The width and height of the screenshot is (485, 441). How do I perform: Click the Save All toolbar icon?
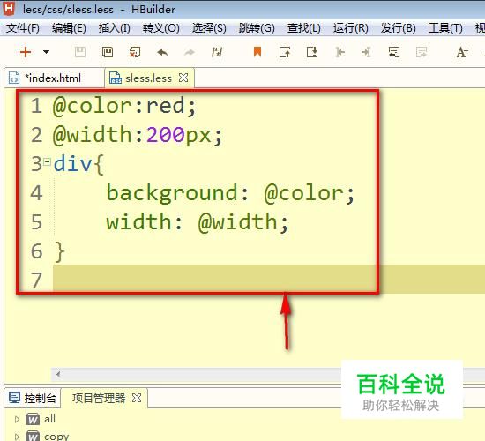[x=108, y=52]
